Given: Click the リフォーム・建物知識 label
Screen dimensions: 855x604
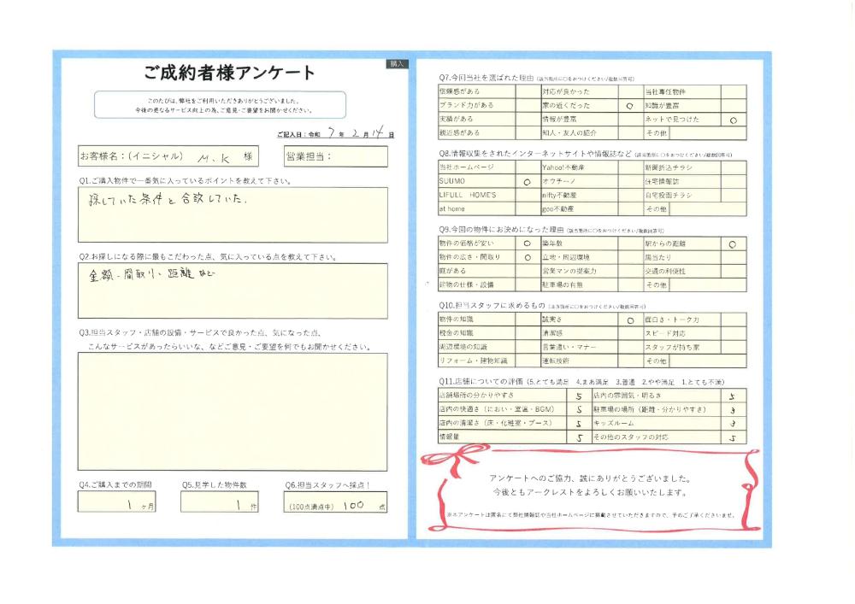Looking at the screenshot, I should point(474,361).
